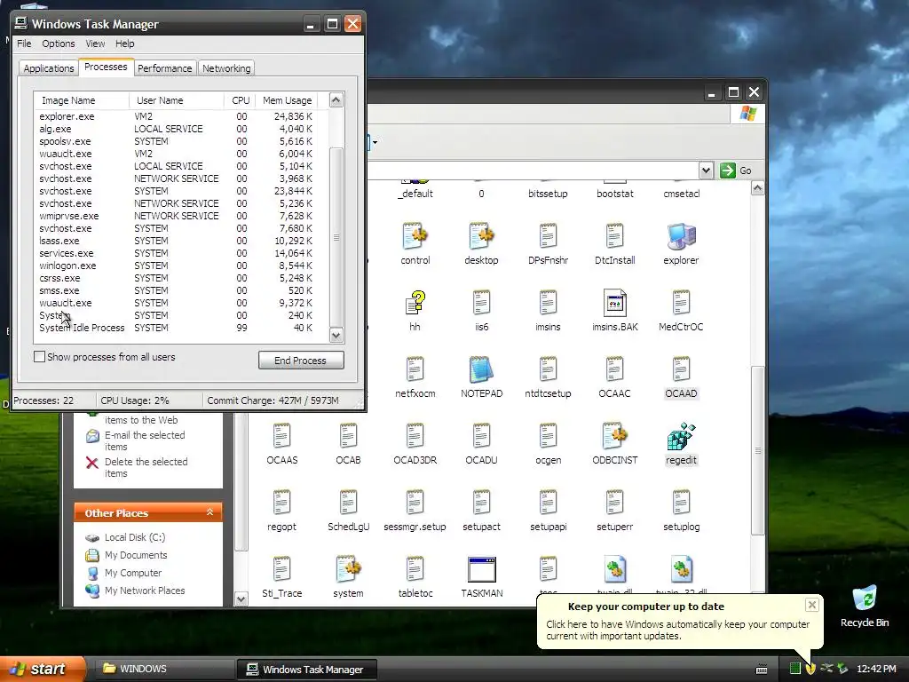Click the Windows Update shield tray icon
The height and width of the screenshot is (682, 909).
[x=810, y=669]
